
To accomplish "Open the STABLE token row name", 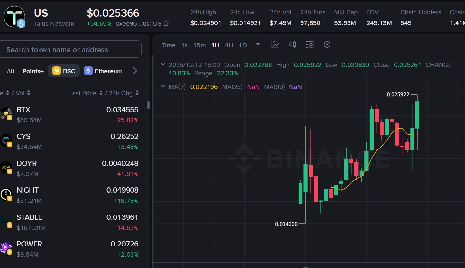I will coord(29,217).
